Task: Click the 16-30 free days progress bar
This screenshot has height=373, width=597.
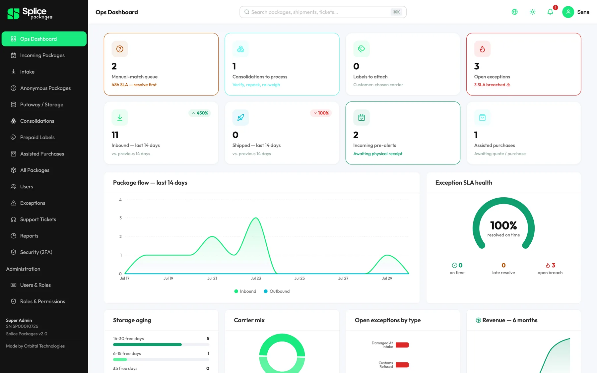Action: point(161,345)
